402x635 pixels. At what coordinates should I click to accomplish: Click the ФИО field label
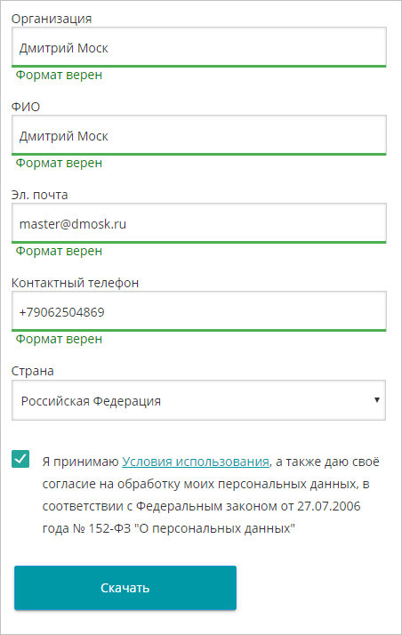(26, 107)
